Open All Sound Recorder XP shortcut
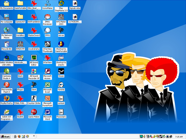Image resolution: width=186 pixels, height=139 pixels. 34,71
